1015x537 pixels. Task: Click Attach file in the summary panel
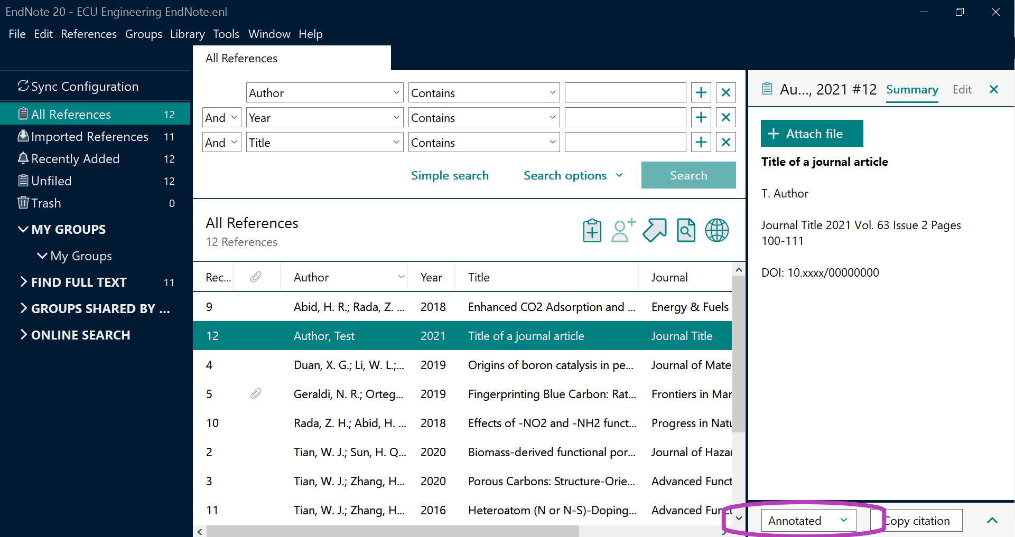click(812, 133)
